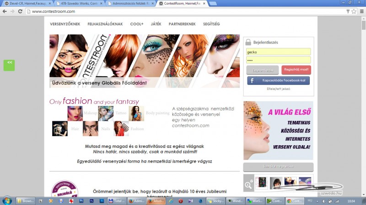Open the Windows Start button

click(6, 201)
